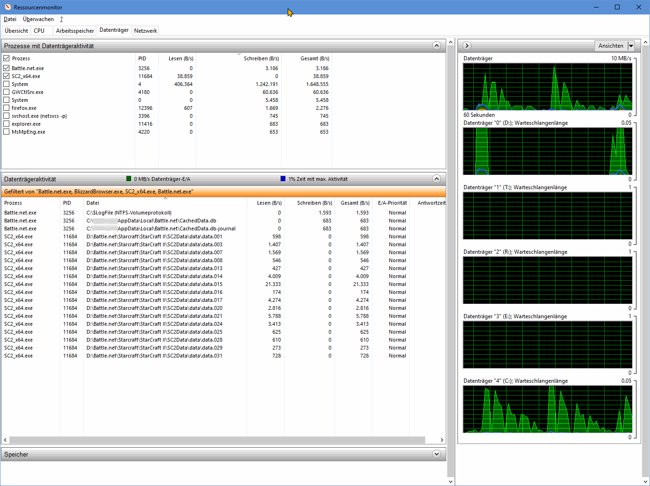Check the firefox.exe process checkbox

[7, 108]
